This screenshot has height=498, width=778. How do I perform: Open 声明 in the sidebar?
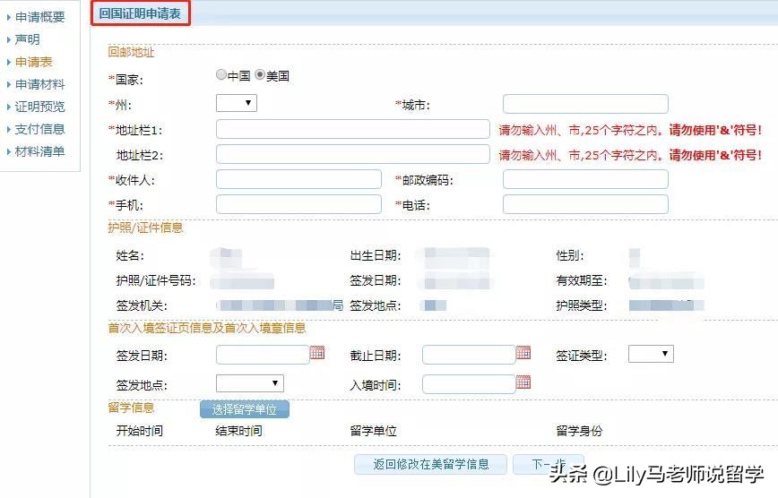(x=28, y=39)
